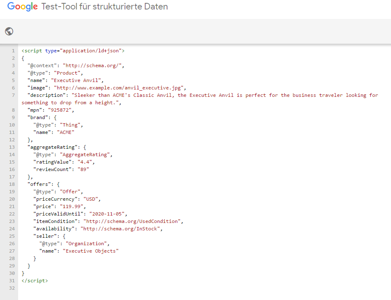The height and width of the screenshot is (300, 391).
Task: Click the "Executive Objects" seller name
Action: click(90, 251)
